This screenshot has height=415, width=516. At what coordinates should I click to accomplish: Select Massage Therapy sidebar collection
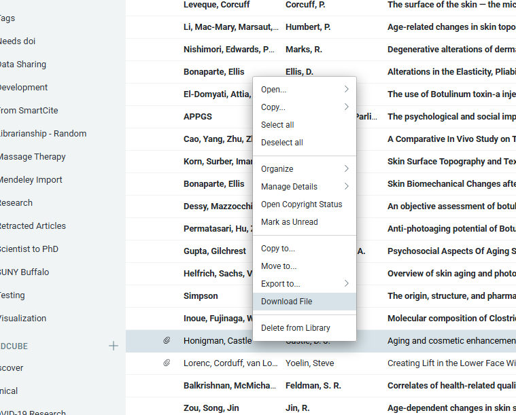point(31,157)
